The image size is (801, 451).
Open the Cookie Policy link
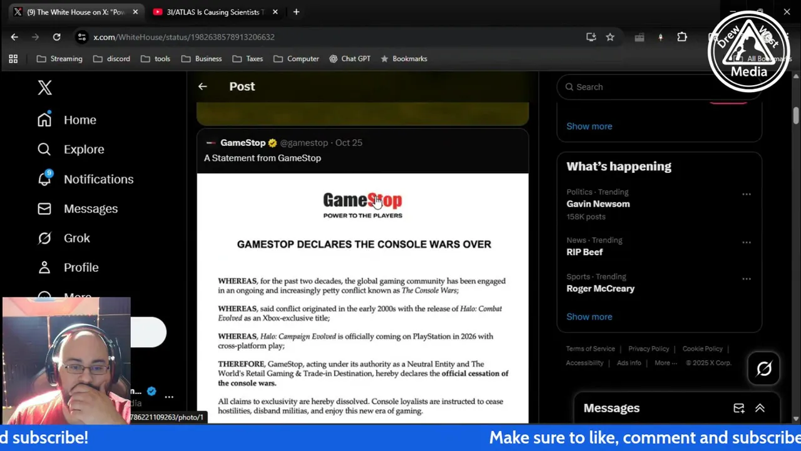[702, 349]
